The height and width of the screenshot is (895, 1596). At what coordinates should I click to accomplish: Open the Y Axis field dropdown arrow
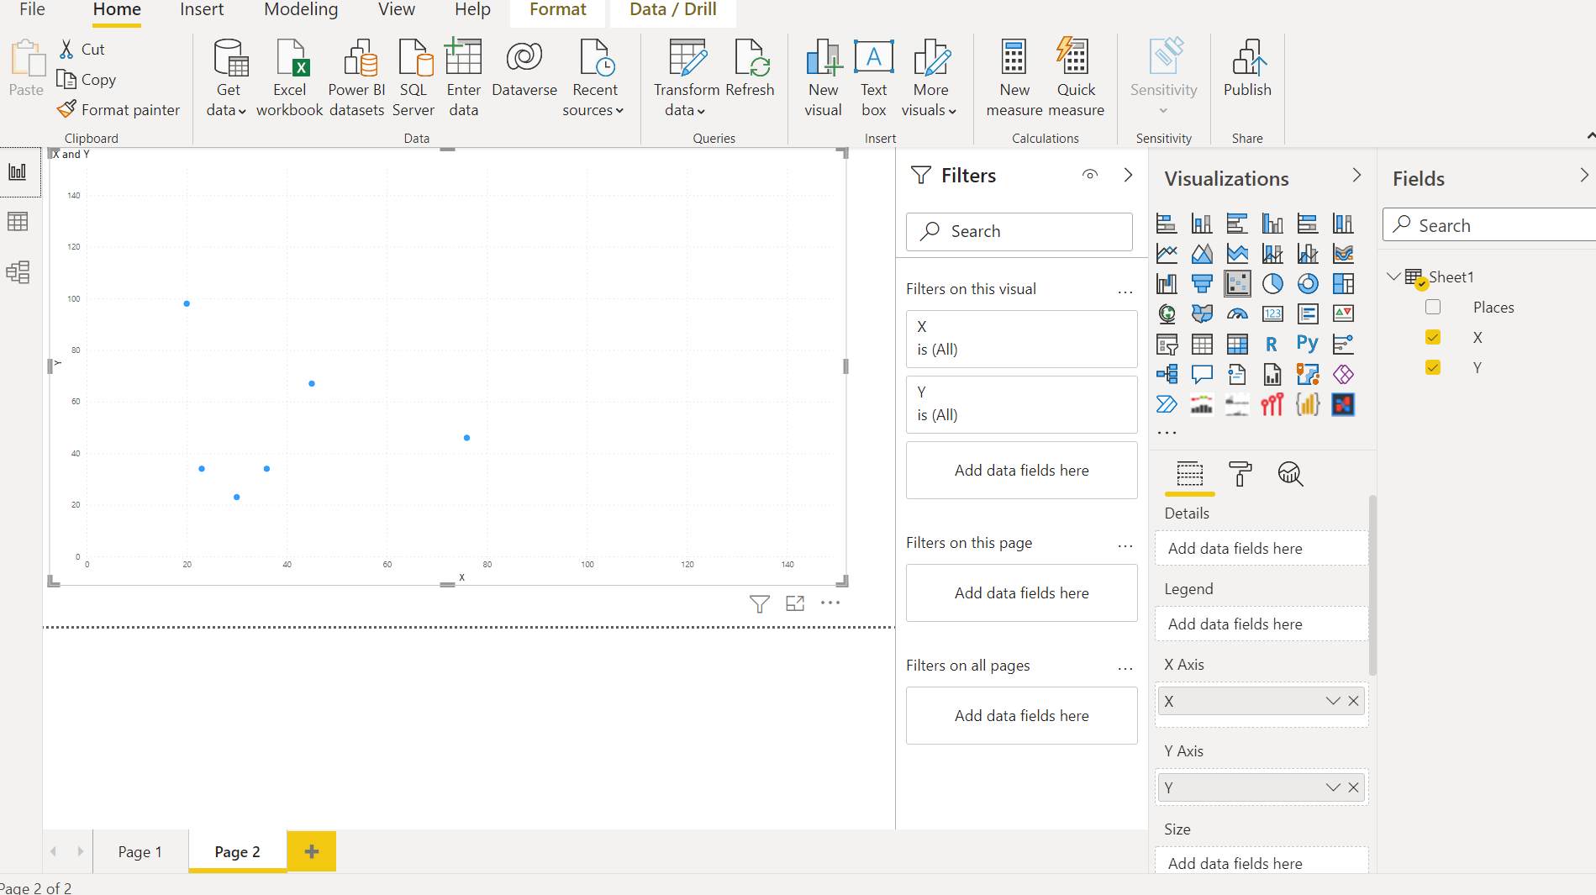point(1333,787)
